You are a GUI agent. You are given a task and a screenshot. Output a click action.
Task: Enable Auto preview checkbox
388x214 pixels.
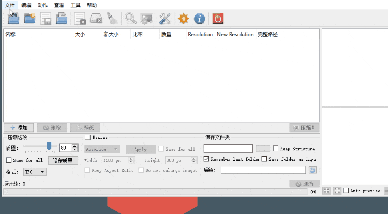(346, 191)
